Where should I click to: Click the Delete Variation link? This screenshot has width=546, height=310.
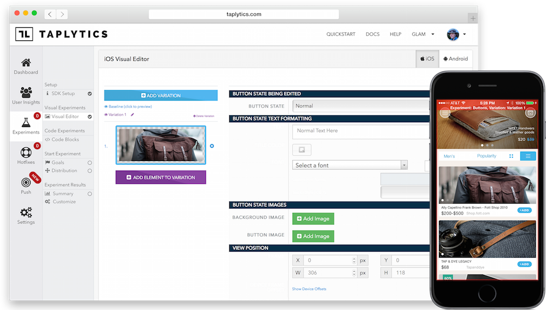(x=204, y=116)
